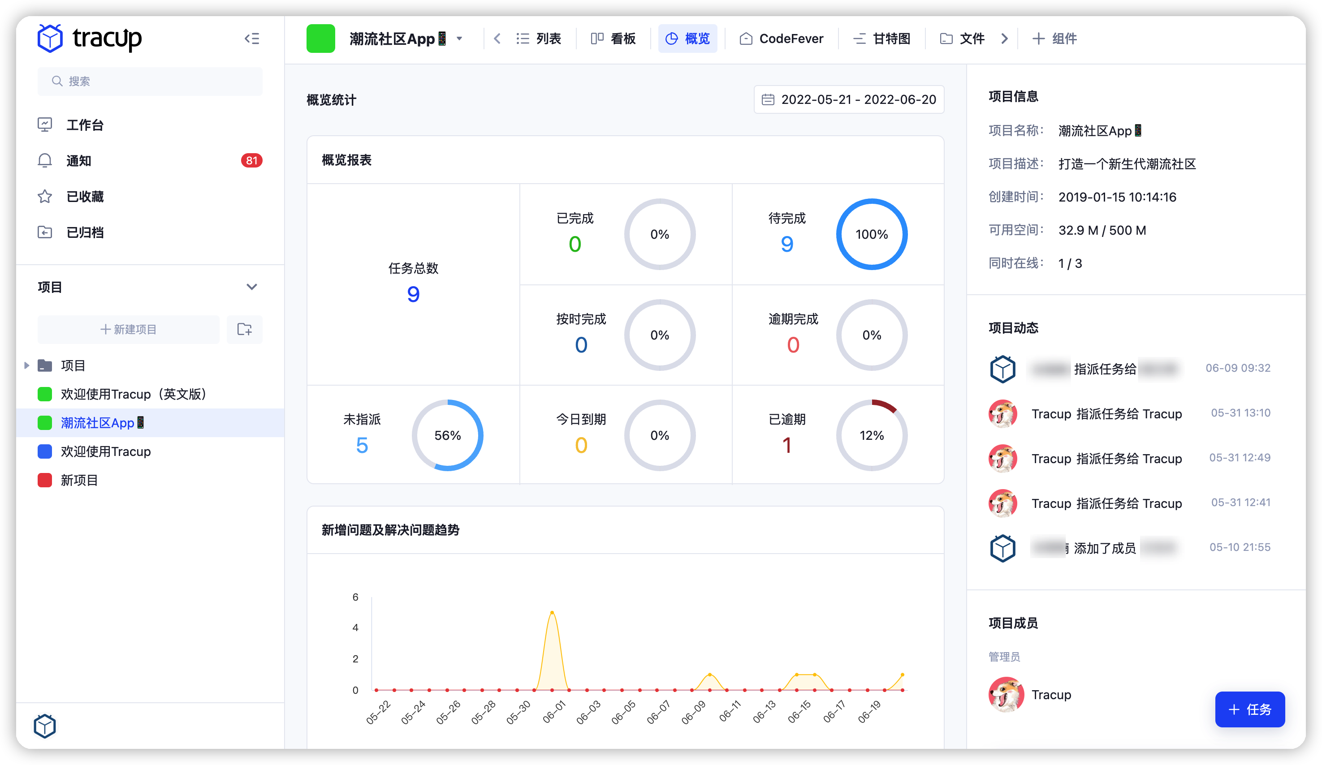Open the 看板 (board) view
Screen dimensions: 1322x765
coord(614,38)
